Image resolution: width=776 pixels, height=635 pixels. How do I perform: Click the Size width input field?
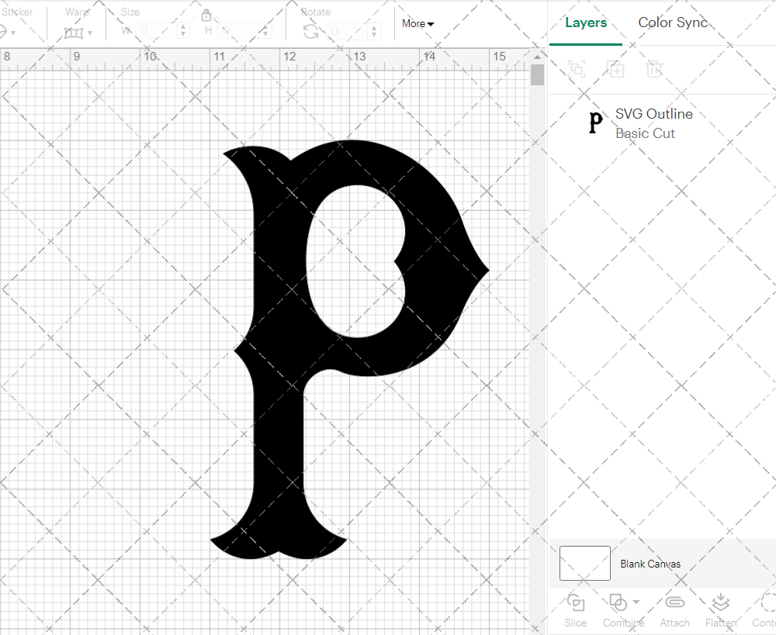tap(155, 31)
